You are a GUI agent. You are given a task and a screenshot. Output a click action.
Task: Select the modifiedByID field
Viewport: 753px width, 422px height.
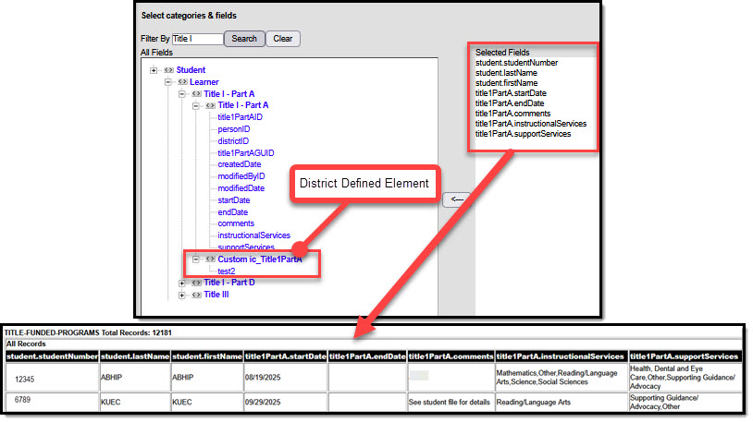click(241, 176)
